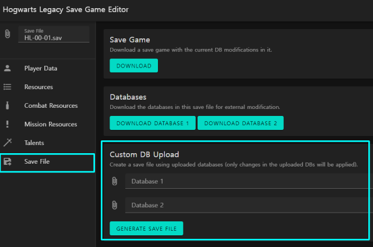Click the Save Game heading

tap(129, 40)
